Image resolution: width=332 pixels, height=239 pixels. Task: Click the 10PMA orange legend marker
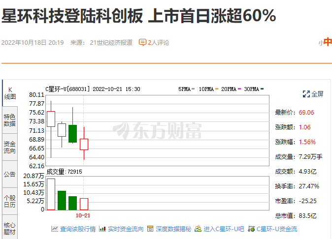(217, 89)
